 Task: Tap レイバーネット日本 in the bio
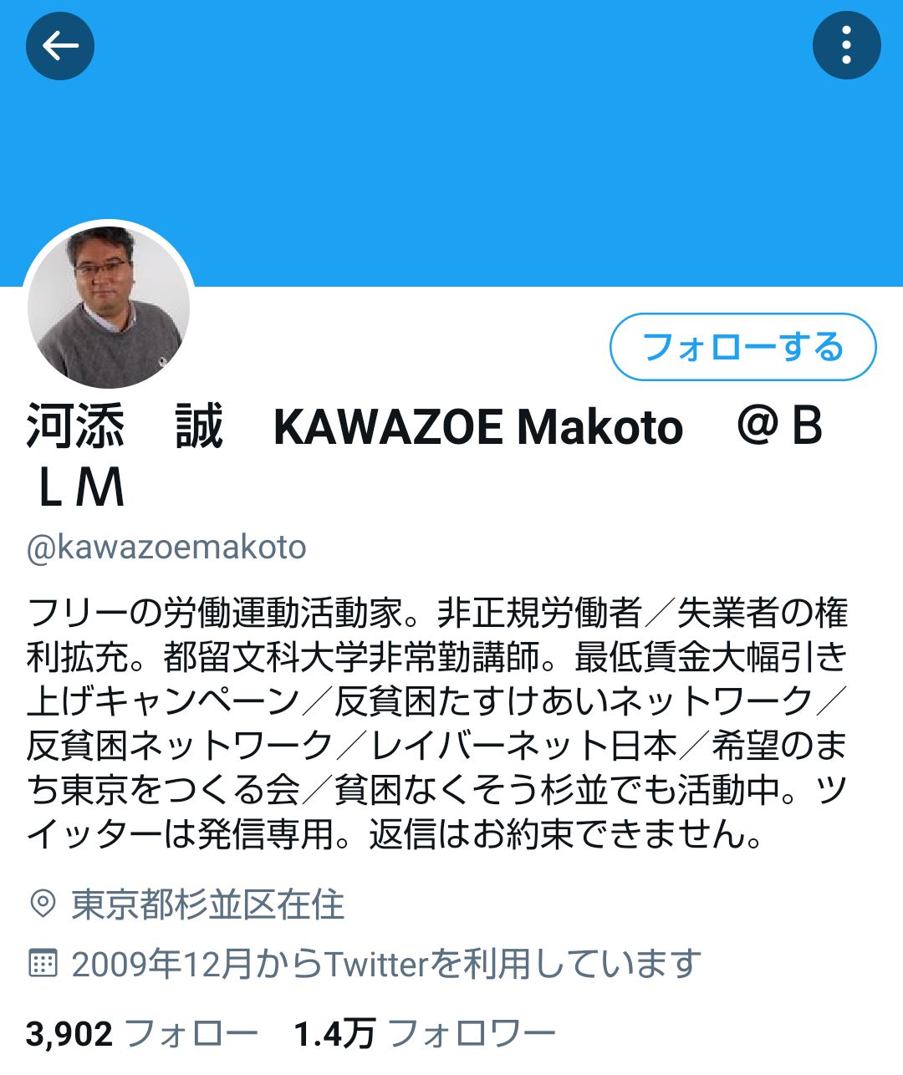(x=524, y=746)
